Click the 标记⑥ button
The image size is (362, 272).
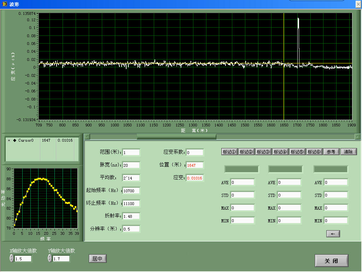tap(314, 152)
